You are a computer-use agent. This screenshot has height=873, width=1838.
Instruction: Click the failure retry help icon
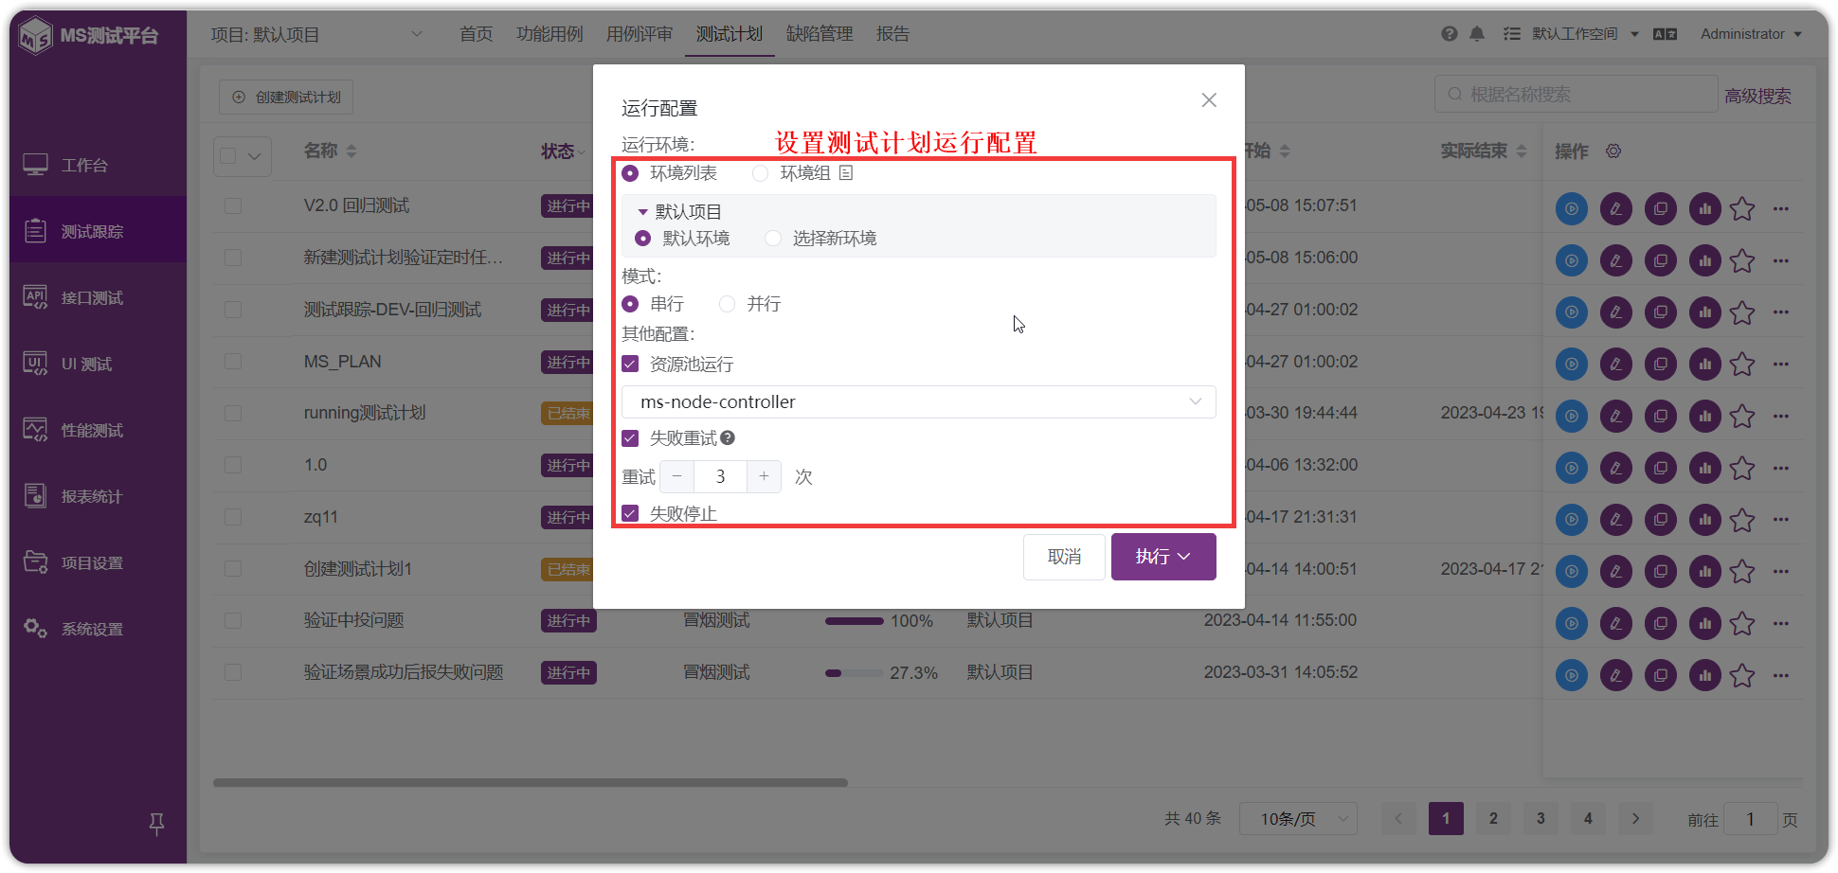point(728,438)
